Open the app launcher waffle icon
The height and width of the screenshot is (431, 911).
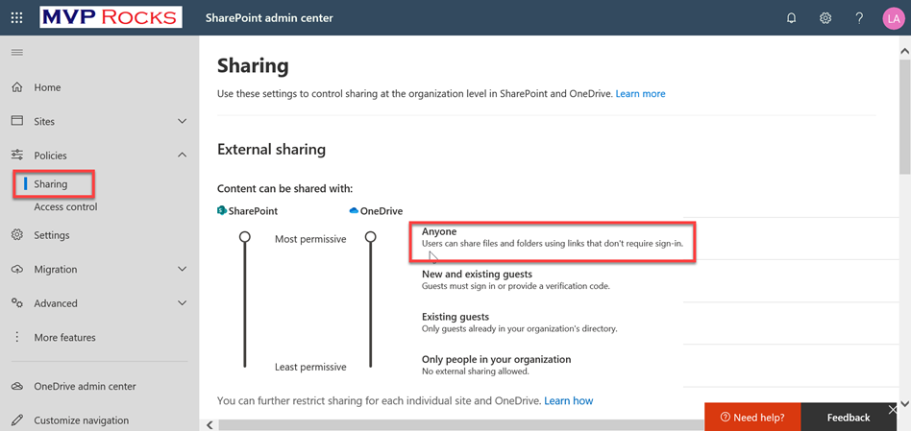[x=16, y=17]
